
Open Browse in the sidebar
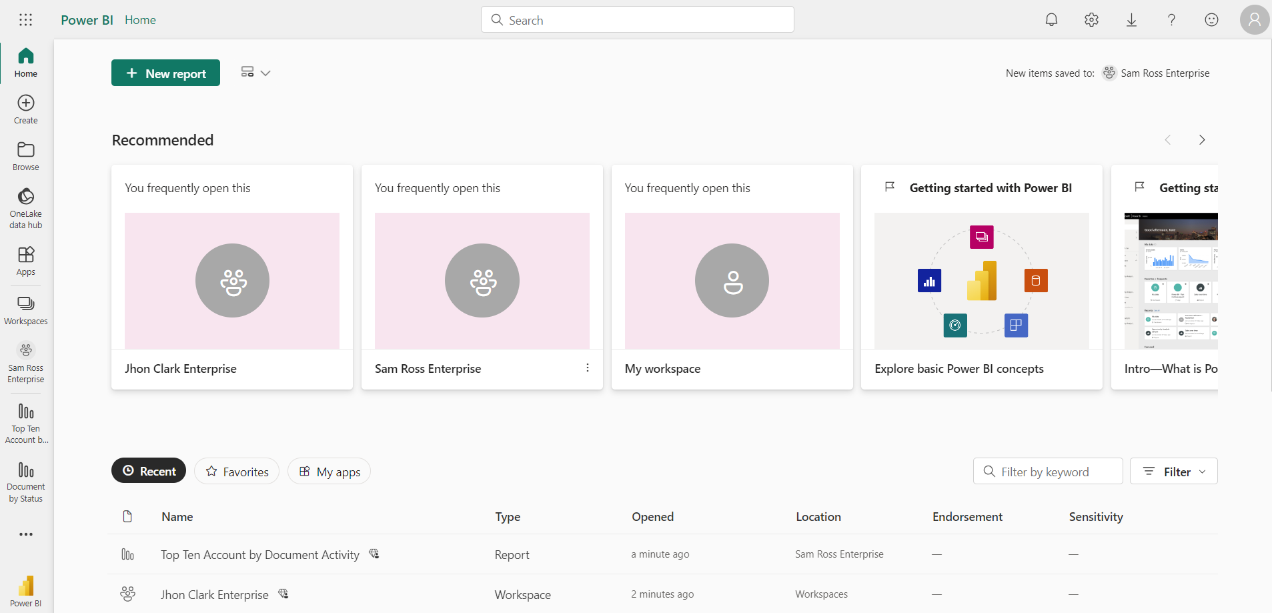pos(26,156)
